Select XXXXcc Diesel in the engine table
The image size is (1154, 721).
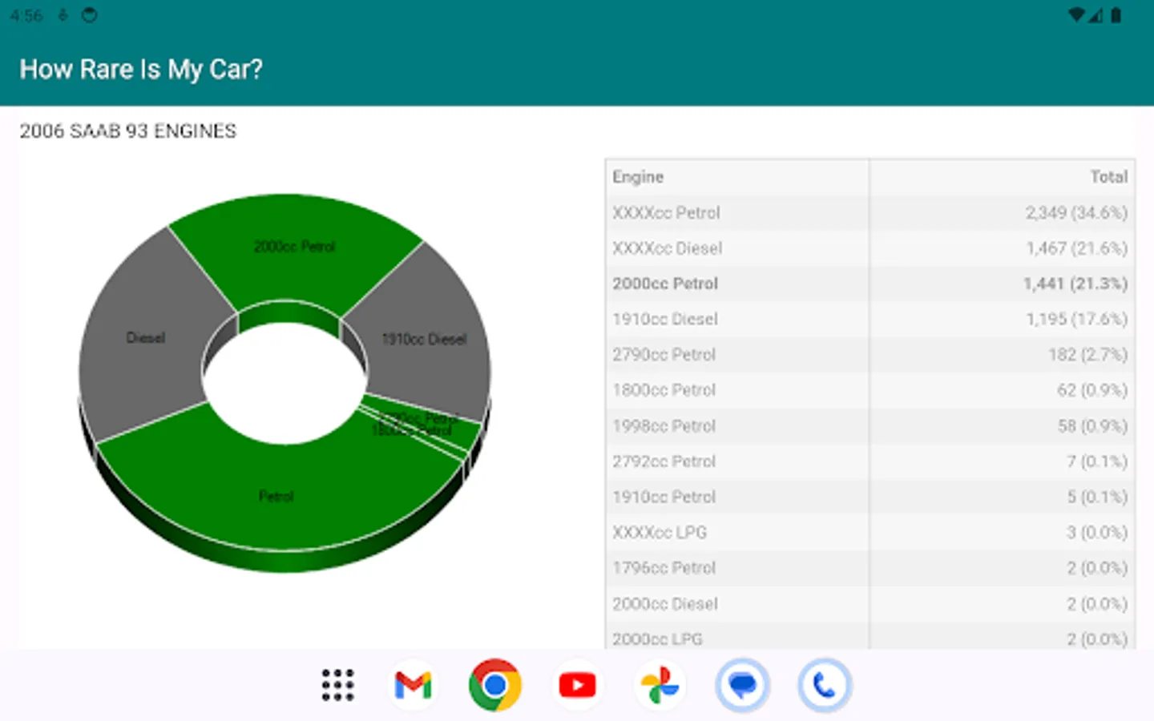[x=667, y=248]
